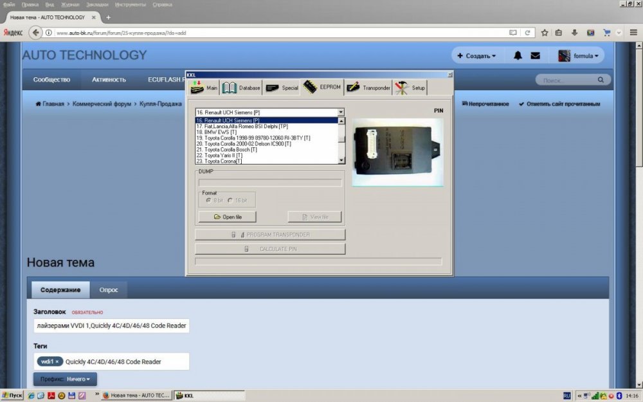
Task: Switch to the Transponder tab
Action: point(368,87)
